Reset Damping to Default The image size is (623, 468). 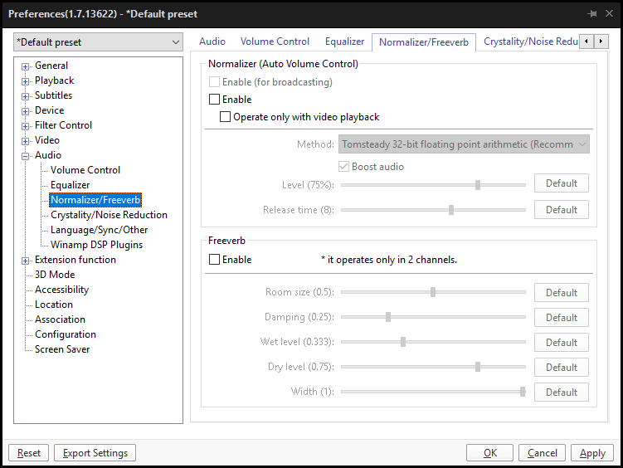click(562, 318)
